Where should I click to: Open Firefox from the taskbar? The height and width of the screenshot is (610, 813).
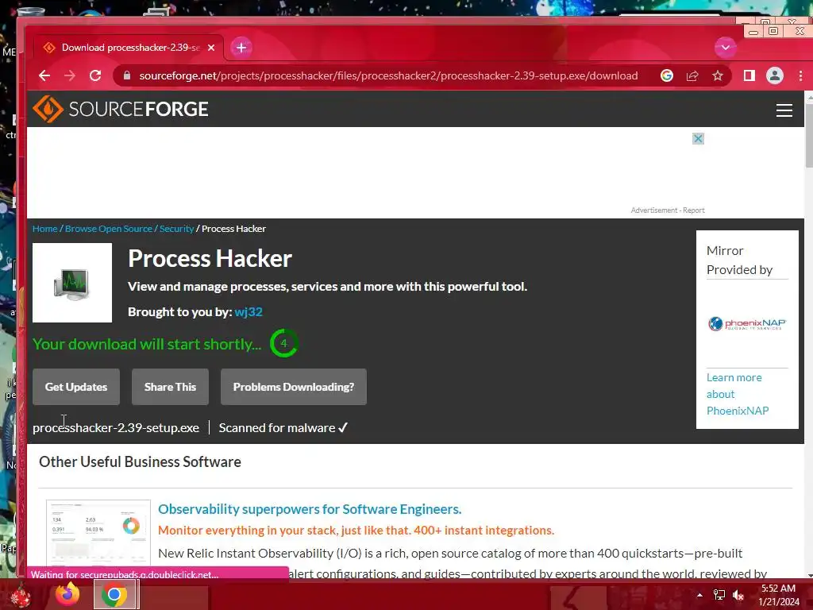[x=68, y=594]
